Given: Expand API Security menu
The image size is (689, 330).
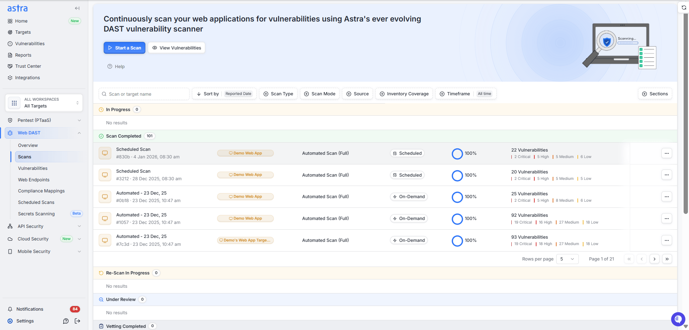Looking at the screenshot, I should coord(79,226).
